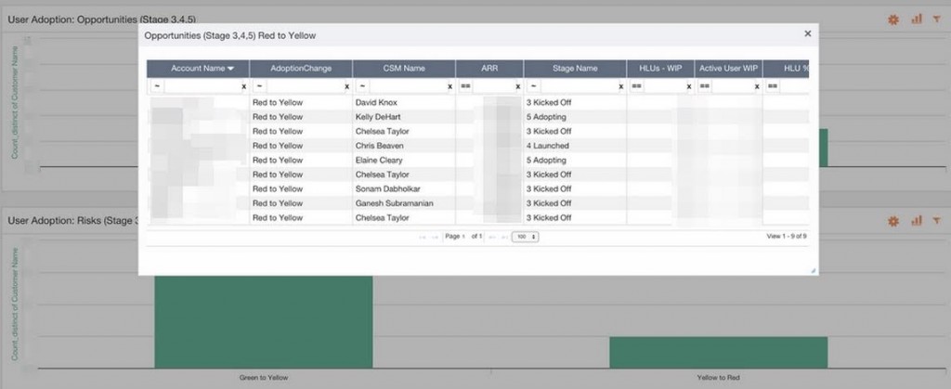This screenshot has width=951, height=389.
Task: Clear the CSM Name filter with x
Action: [x=449, y=86]
